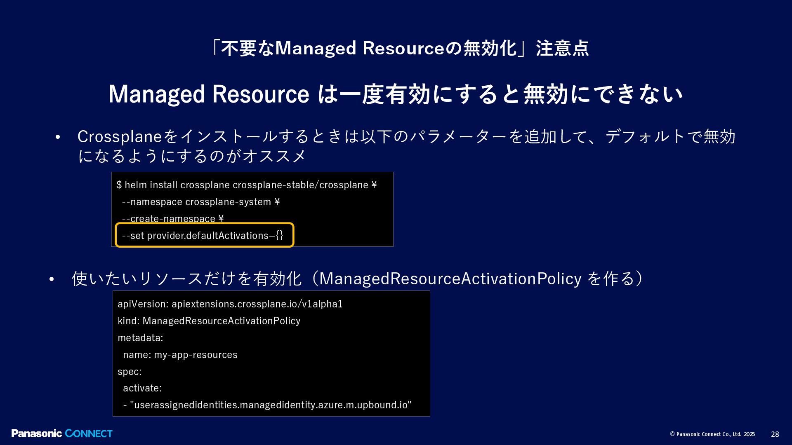Click the highlighted defaultActivations setting

point(203,236)
